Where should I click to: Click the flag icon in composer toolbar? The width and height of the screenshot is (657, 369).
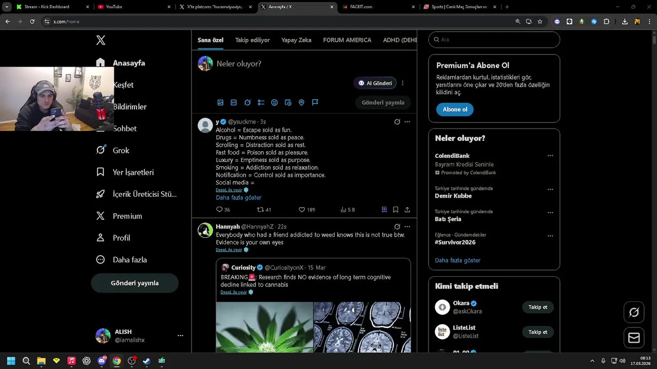click(x=315, y=102)
